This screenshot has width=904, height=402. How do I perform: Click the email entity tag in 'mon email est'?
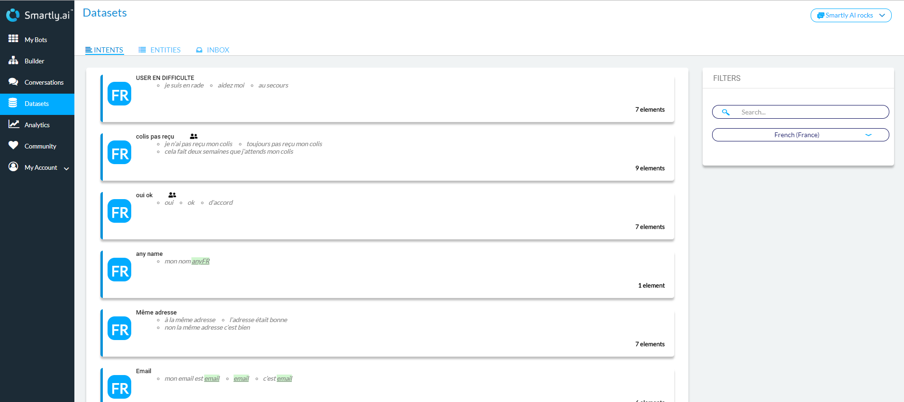coord(212,378)
